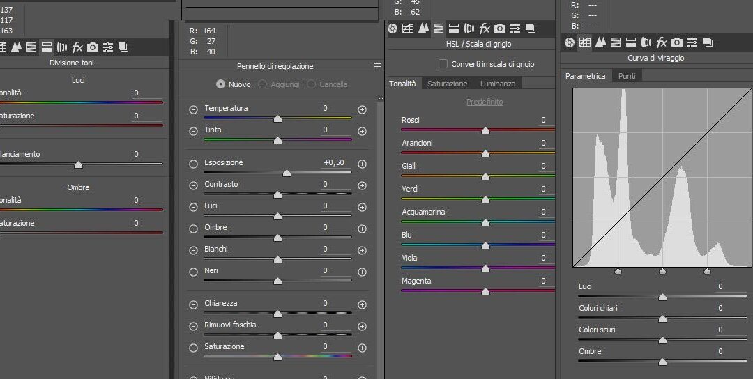
Task: Increase Chiarezza with its plus button
Action: (x=362, y=304)
